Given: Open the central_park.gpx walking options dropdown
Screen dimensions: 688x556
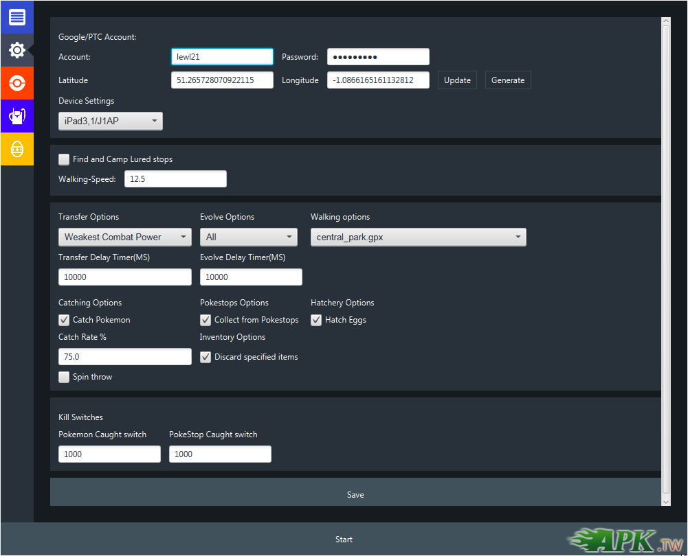Looking at the screenshot, I should [x=418, y=238].
